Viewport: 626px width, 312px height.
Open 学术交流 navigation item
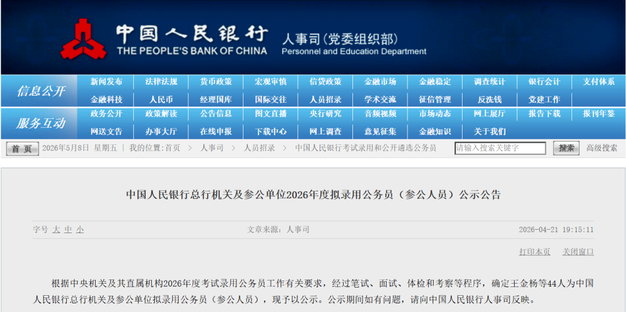coord(380,100)
